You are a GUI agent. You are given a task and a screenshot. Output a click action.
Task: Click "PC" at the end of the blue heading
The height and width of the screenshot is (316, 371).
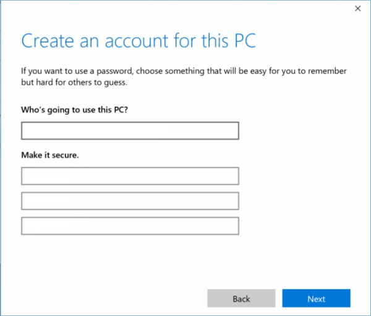[245, 41]
